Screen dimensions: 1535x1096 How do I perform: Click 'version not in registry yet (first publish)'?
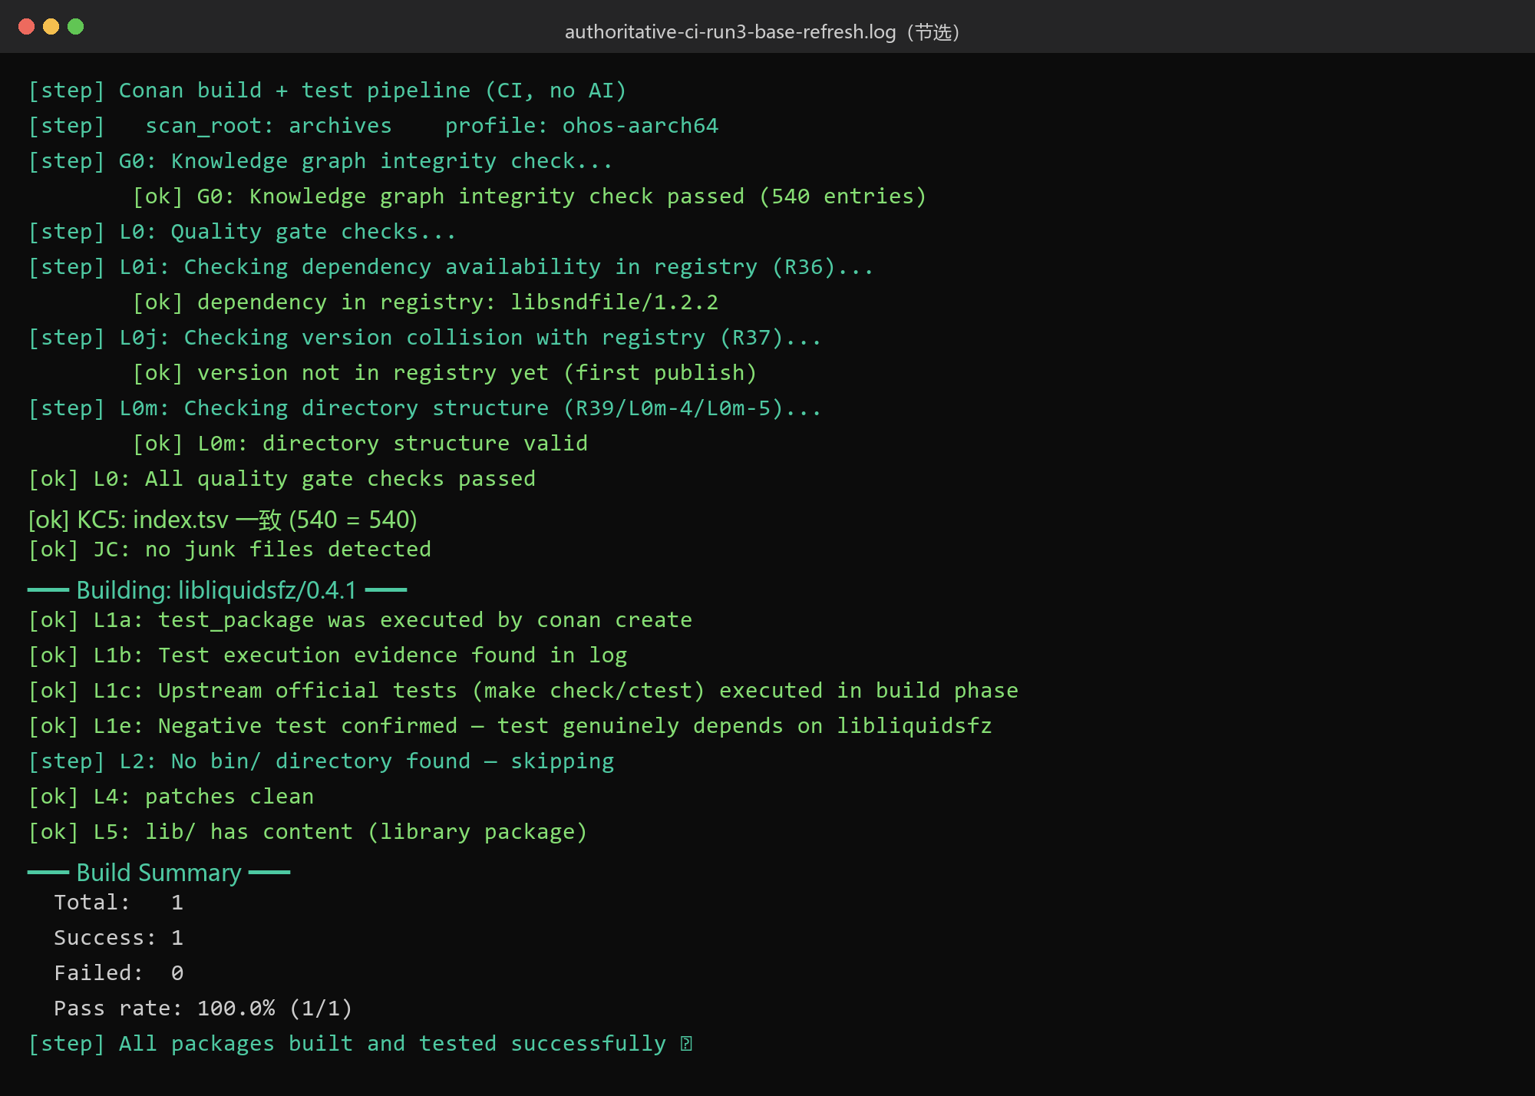[x=444, y=373]
